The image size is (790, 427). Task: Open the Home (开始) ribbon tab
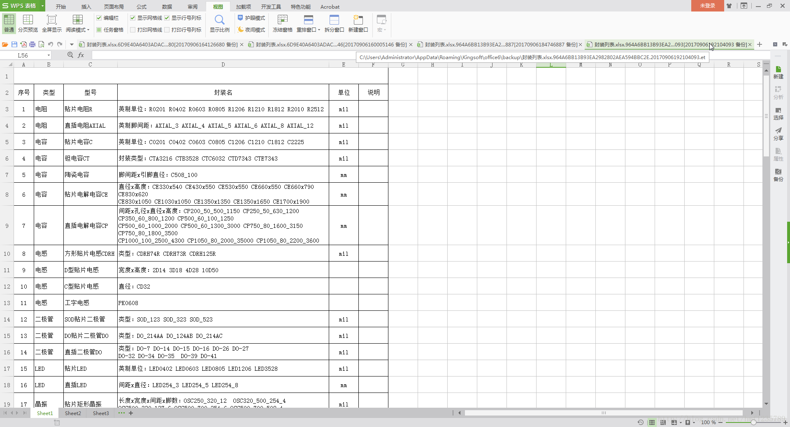tap(61, 7)
